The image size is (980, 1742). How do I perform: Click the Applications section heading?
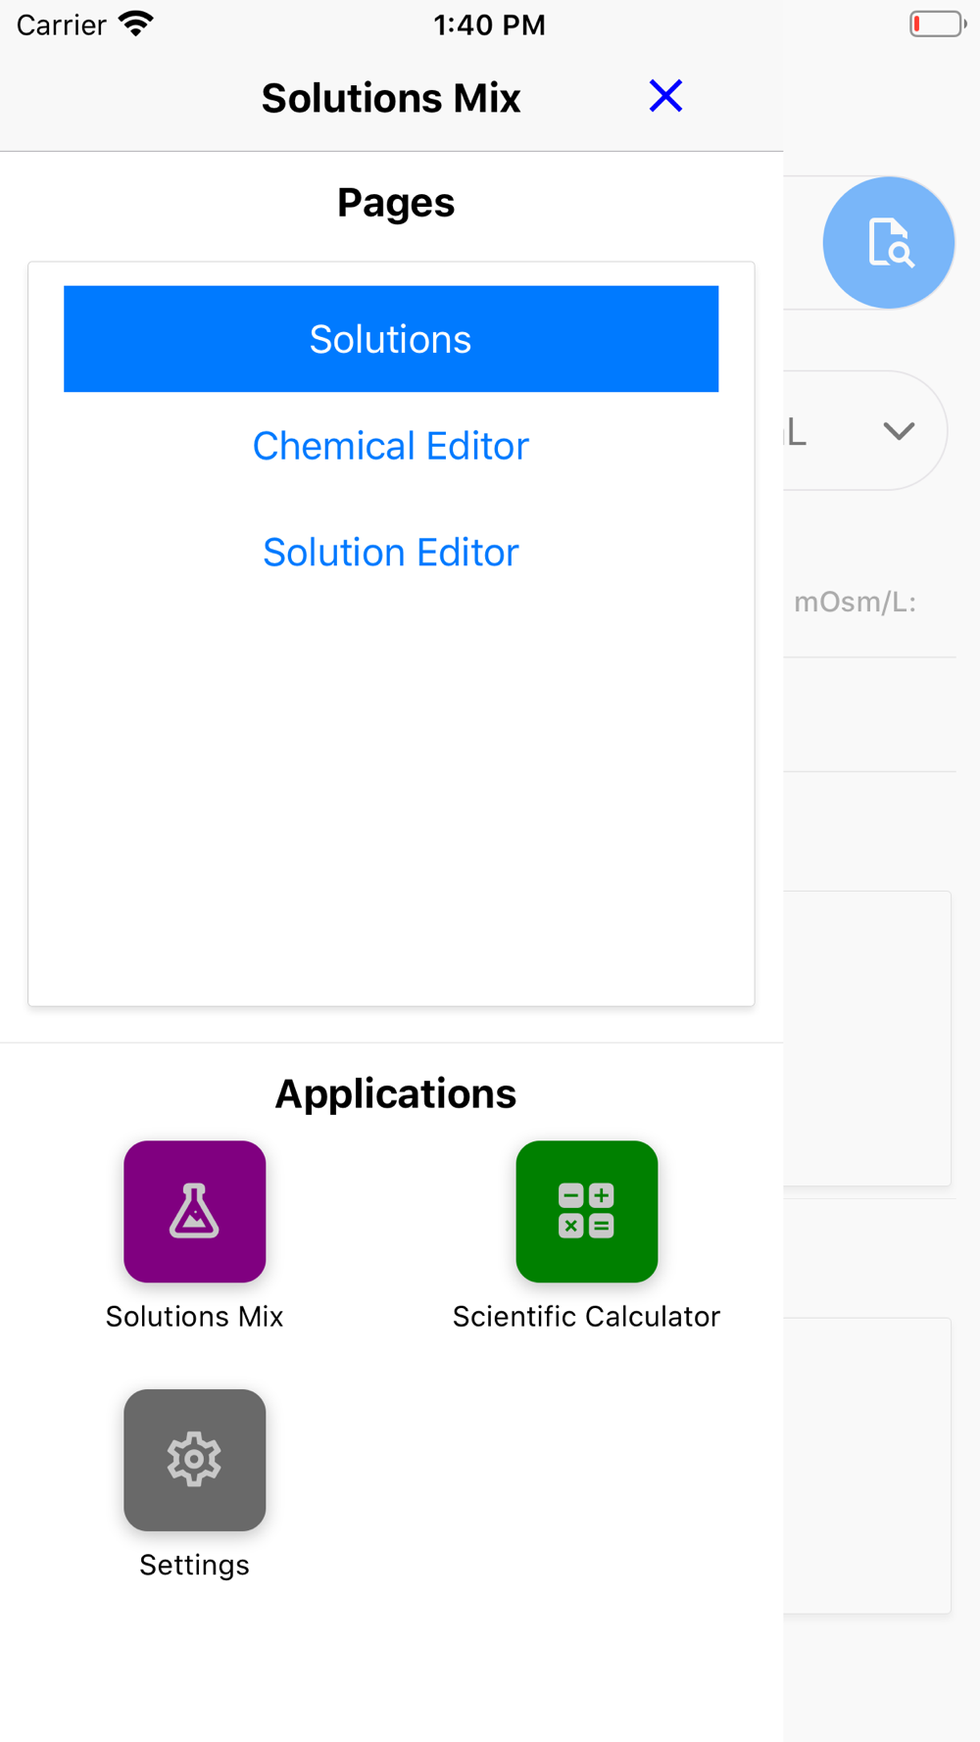click(x=396, y=1093)
